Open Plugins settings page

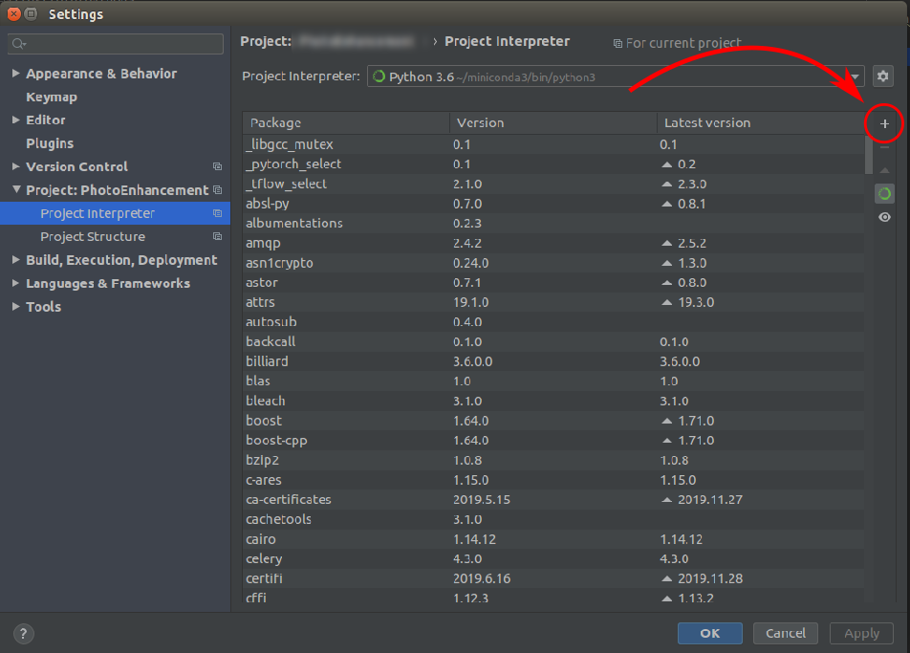coord(50,143)
